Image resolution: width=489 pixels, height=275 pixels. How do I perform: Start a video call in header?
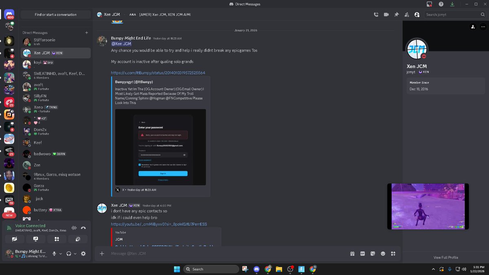click(x=386, y=15)
